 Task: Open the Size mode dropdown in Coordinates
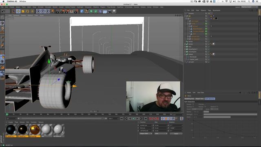(161, 134)
